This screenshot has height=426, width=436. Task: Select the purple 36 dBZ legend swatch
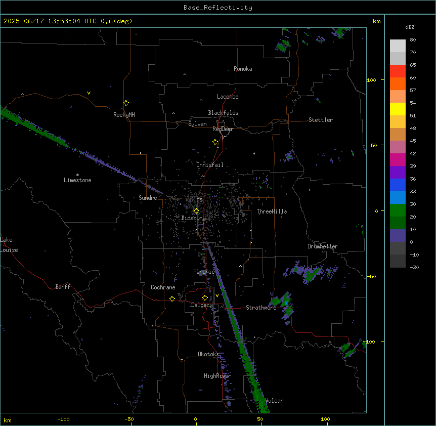click(x=398, y=172)
